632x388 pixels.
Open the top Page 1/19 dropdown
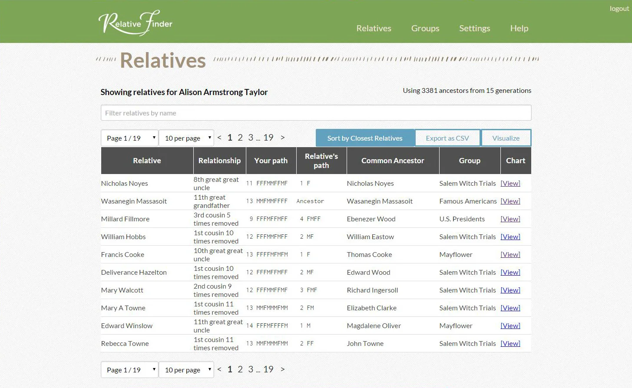[129, 138]
